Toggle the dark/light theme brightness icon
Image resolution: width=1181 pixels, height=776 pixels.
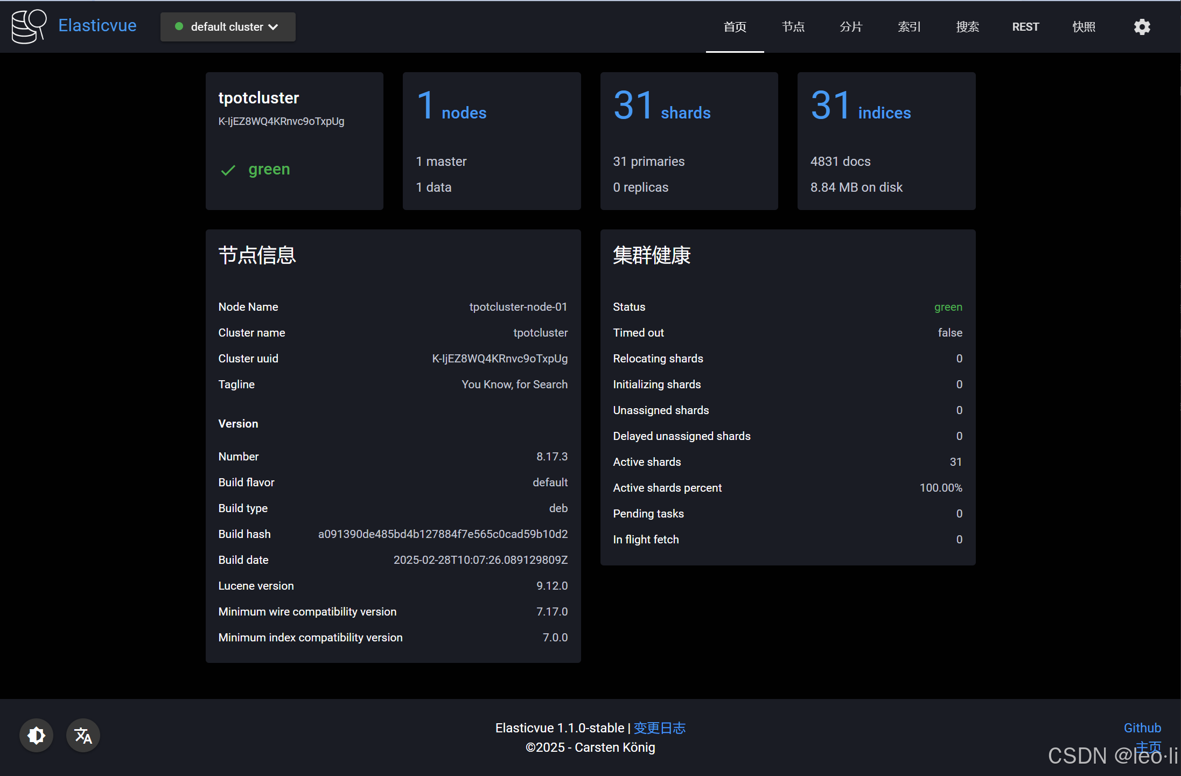point(36,735)
